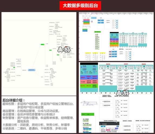
Task: Click the green header bar above the small tables
Action: [x=88, y=114]
